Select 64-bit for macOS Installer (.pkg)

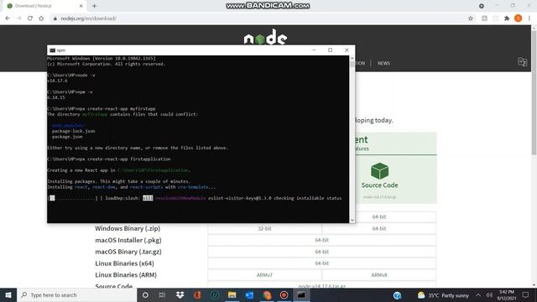pos(322,240)
